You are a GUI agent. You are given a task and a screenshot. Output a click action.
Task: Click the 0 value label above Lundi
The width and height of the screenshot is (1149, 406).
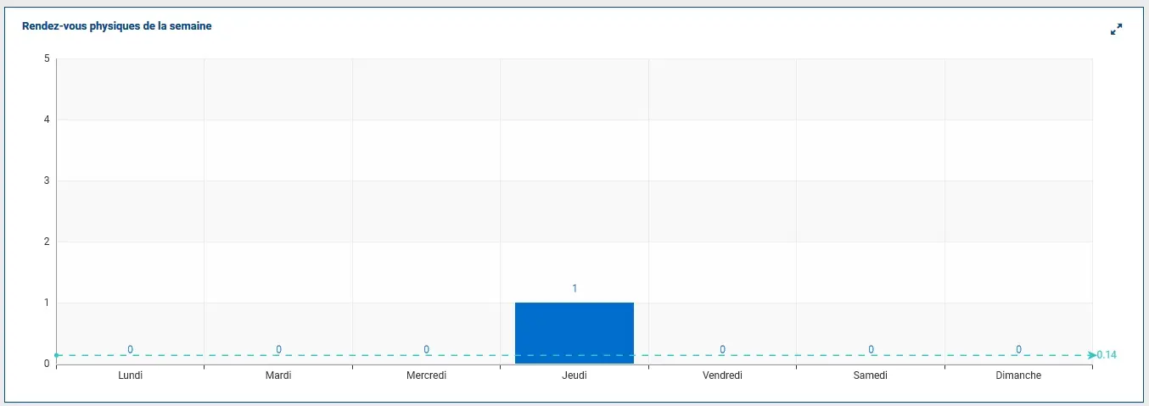(x=131, y=349)
